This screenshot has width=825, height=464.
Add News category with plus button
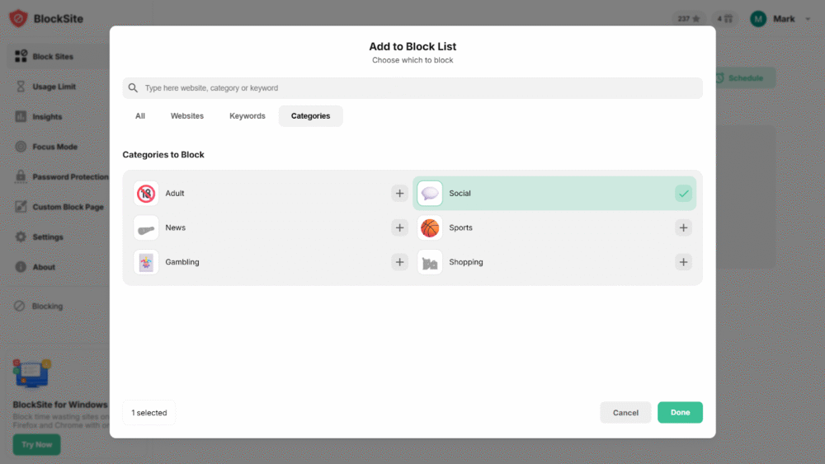coord(400,228)
